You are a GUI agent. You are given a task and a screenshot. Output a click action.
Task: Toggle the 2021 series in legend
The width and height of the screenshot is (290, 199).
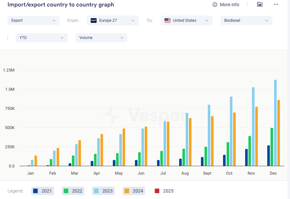coord(43,191)
